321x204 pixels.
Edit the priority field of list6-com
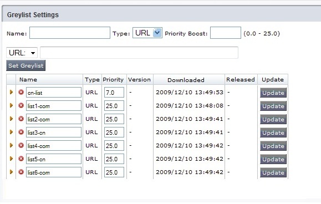[114, 172]
